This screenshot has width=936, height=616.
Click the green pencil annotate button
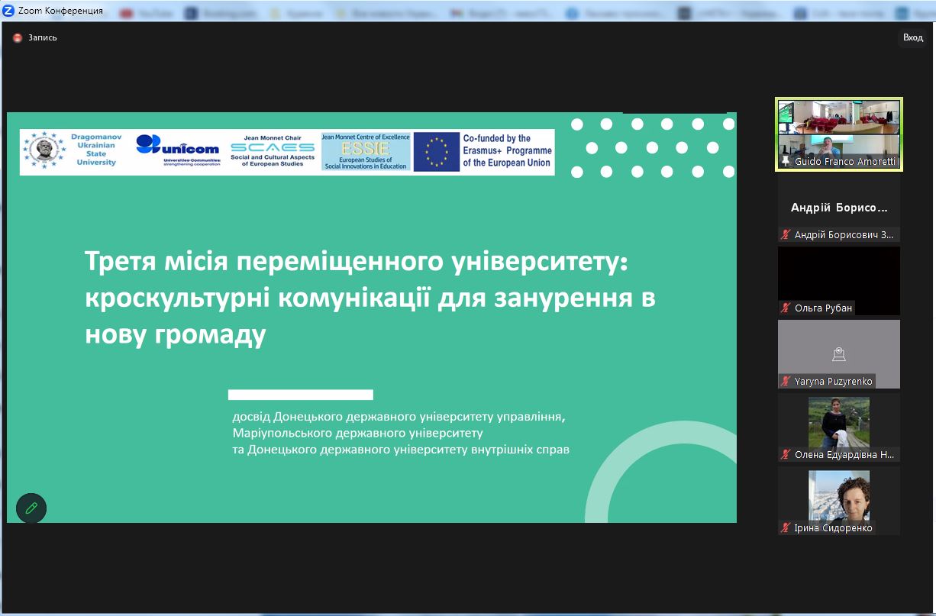pos(31,508)
